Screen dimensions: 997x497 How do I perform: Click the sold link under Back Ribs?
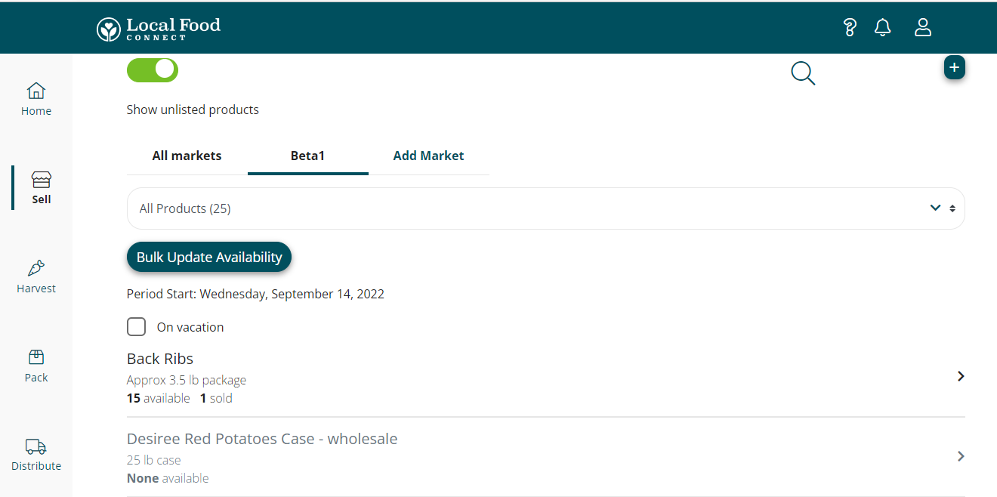coord(216,398)
